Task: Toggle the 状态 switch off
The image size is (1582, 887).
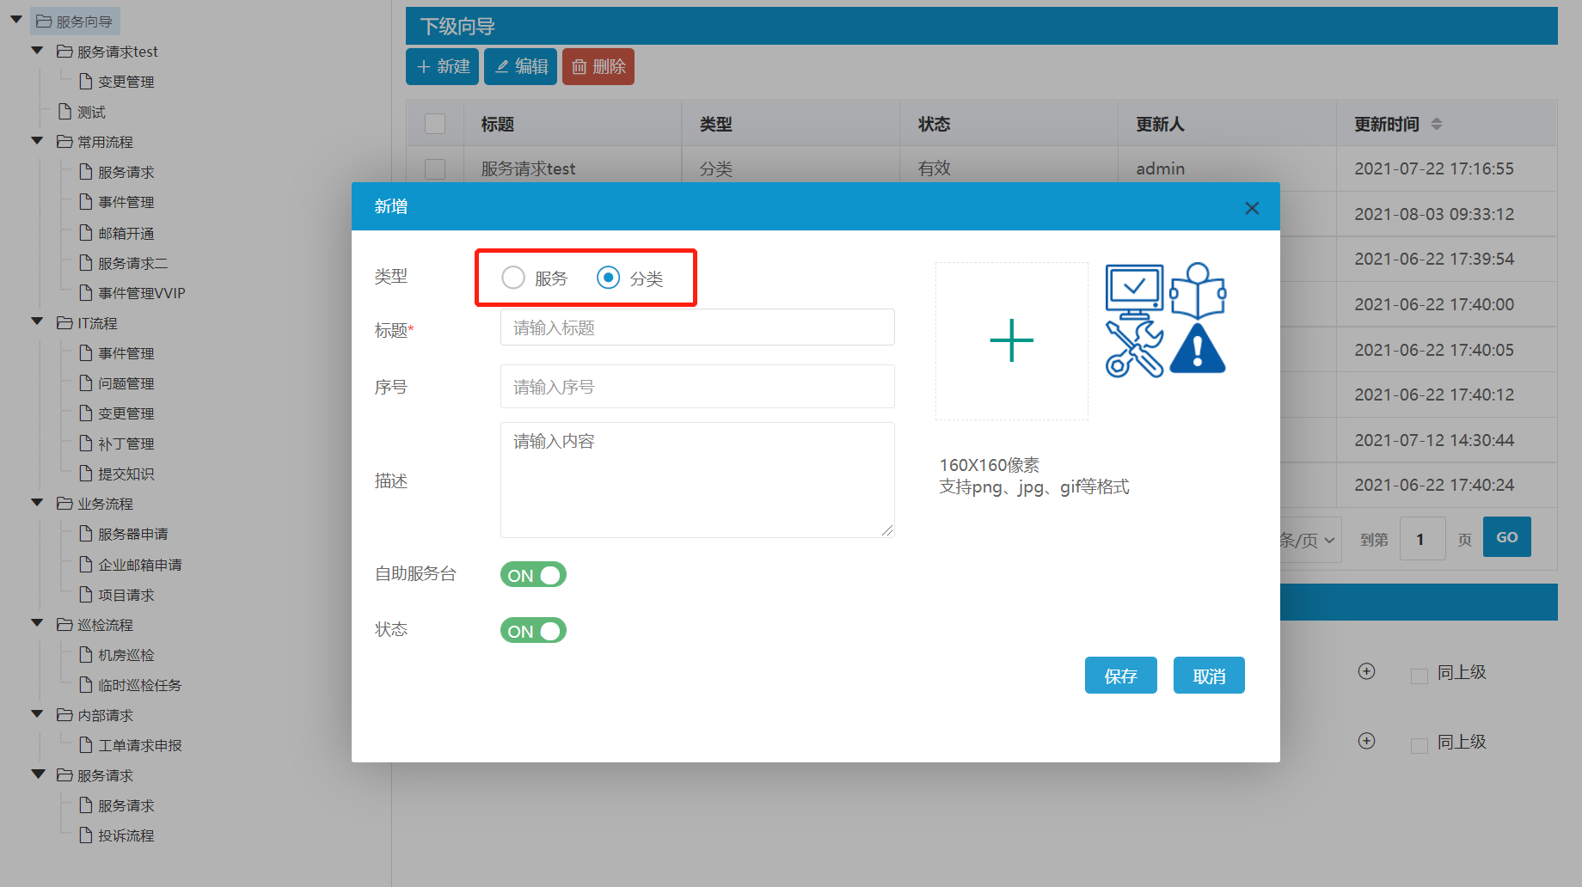Action: [533, 631]
